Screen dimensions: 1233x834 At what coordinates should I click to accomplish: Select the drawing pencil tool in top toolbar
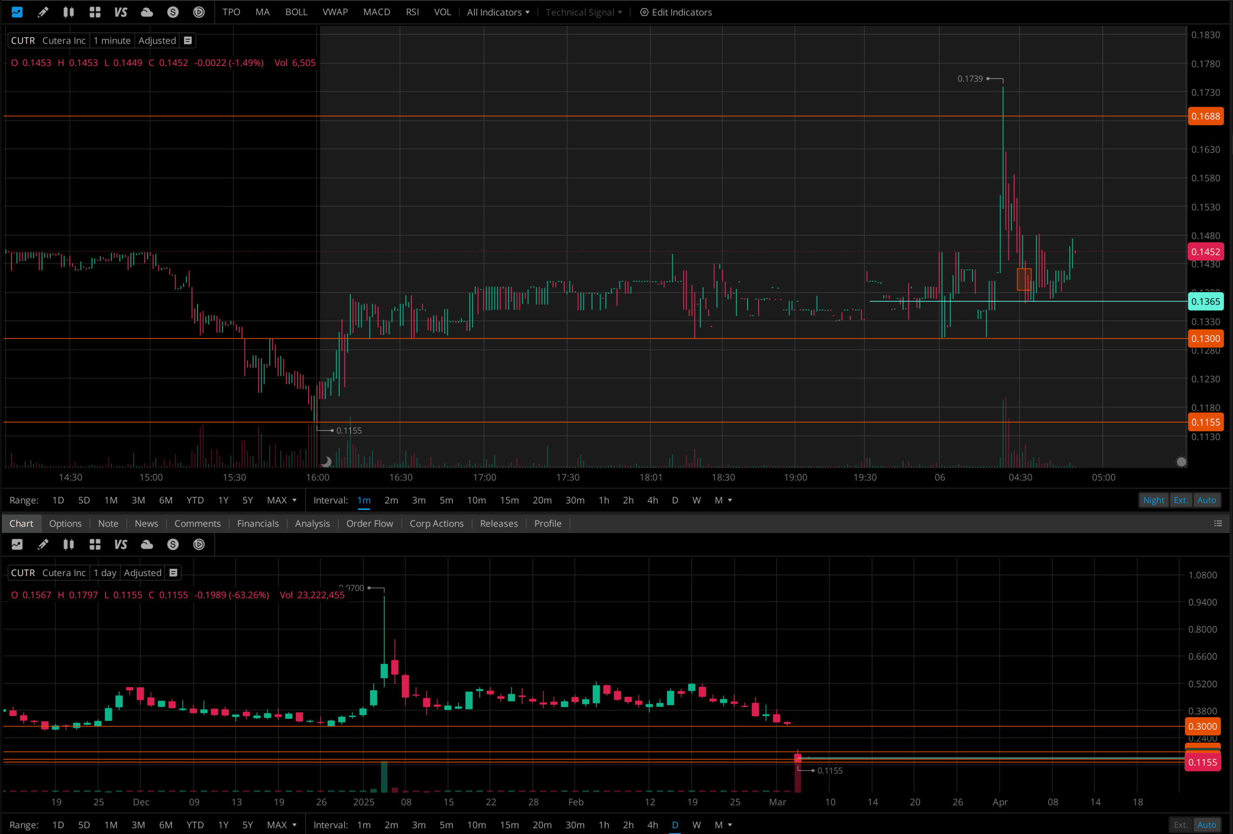43,12
